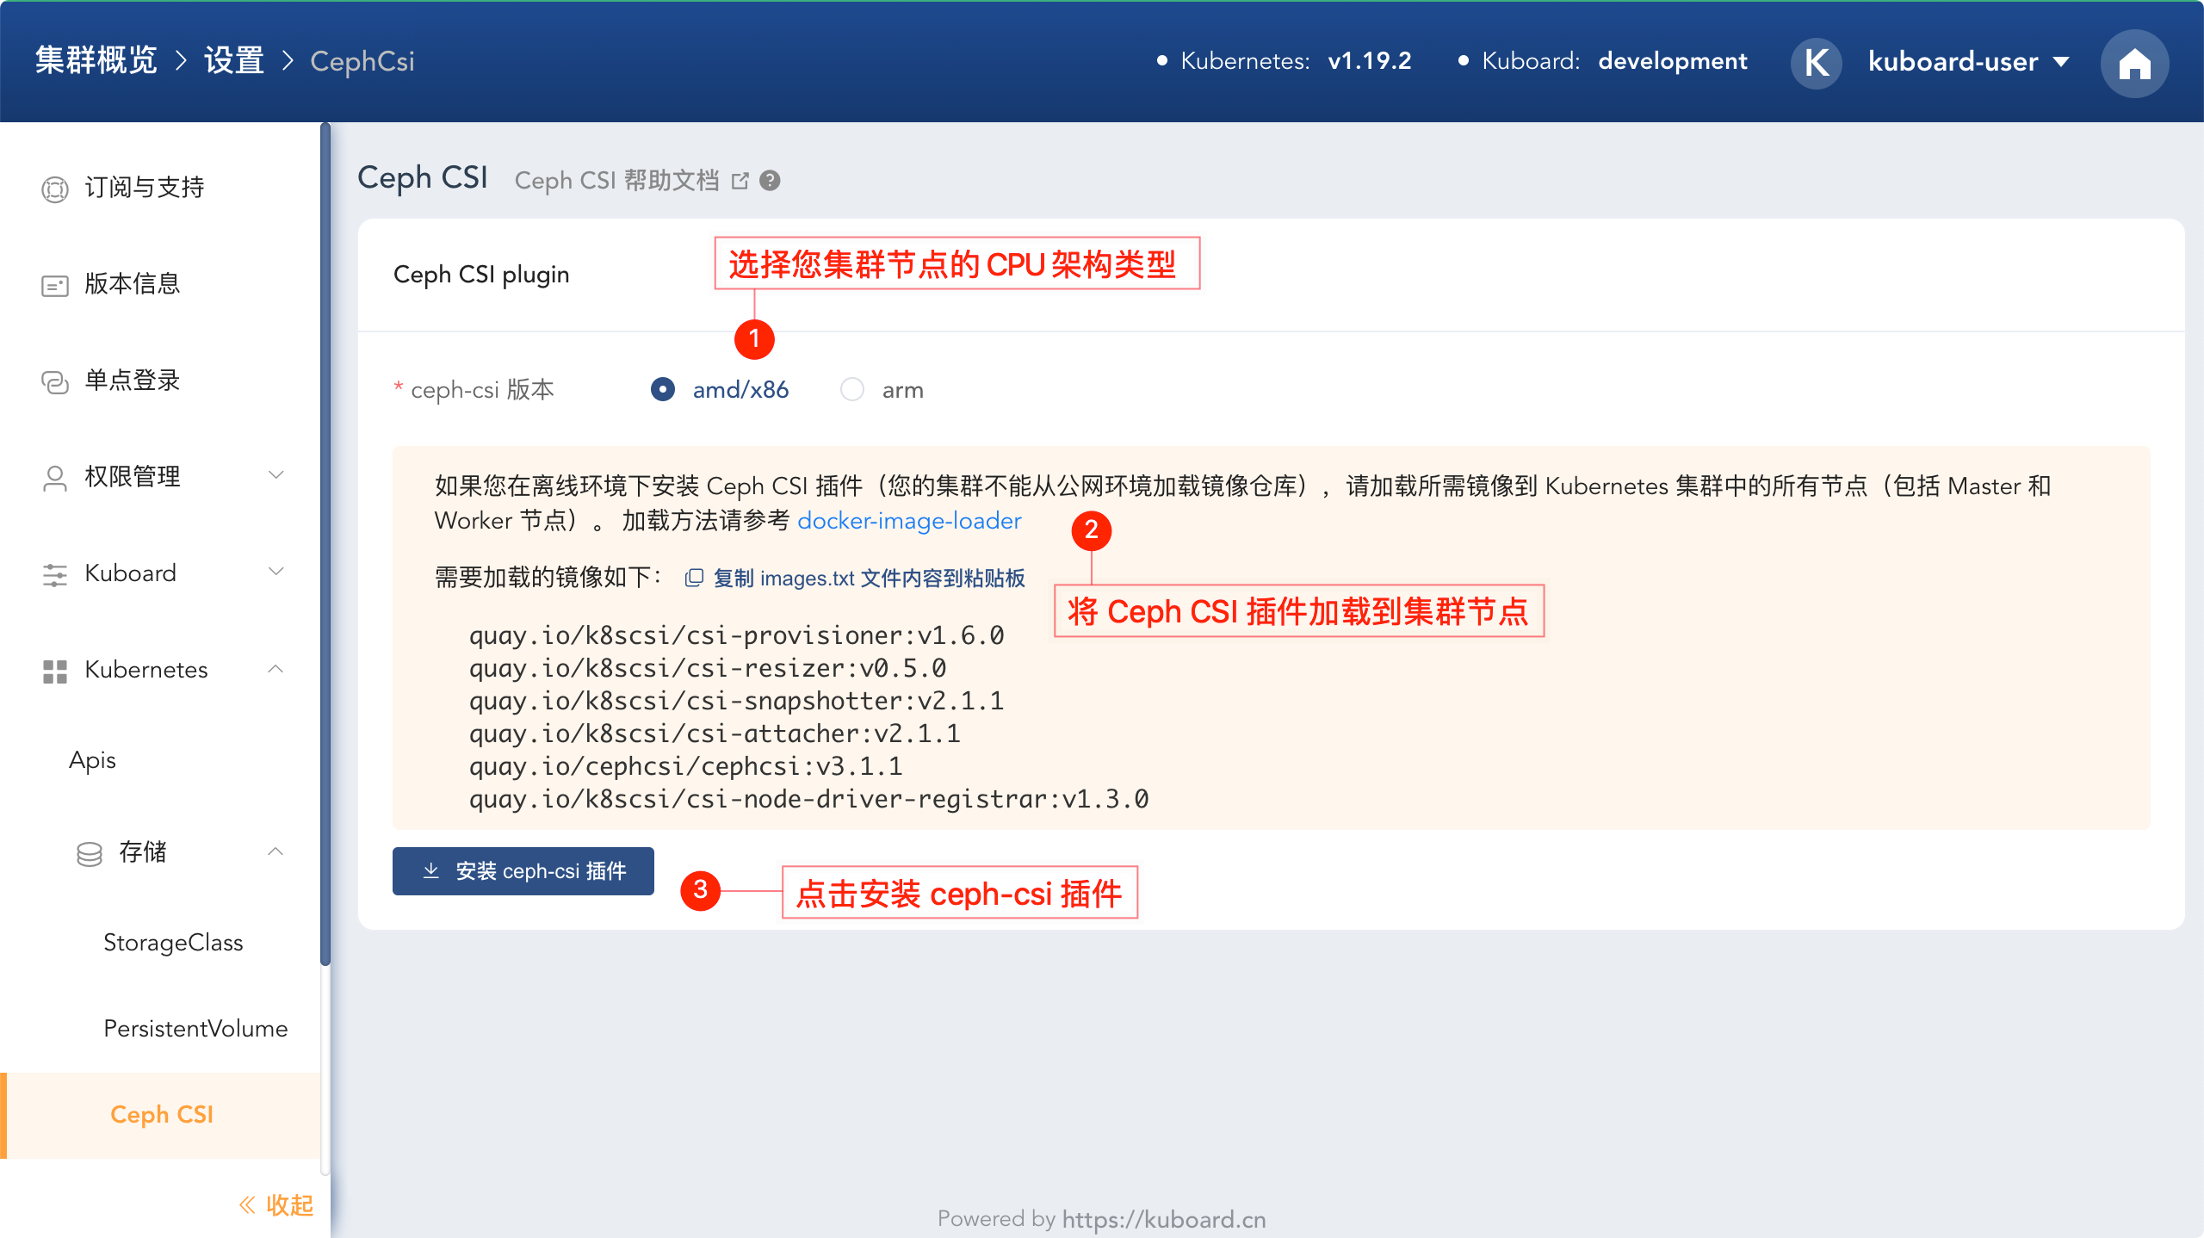Image resolution: width=2204 pixels, height=1238 pixels.
Task: Open the kuboard-user dropdown arrow
Action: 2061,62
